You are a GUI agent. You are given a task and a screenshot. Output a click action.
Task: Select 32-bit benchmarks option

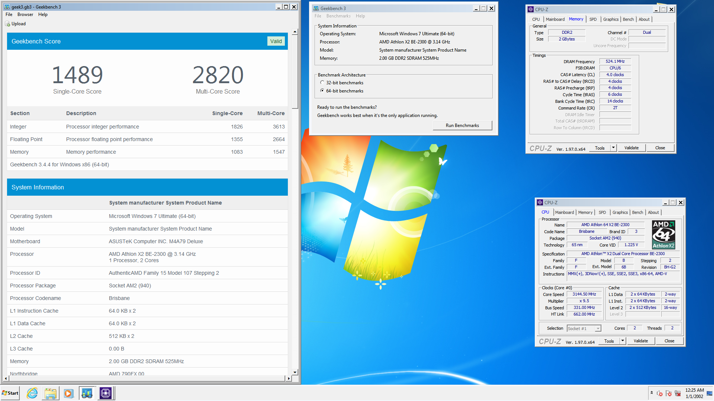322,83
